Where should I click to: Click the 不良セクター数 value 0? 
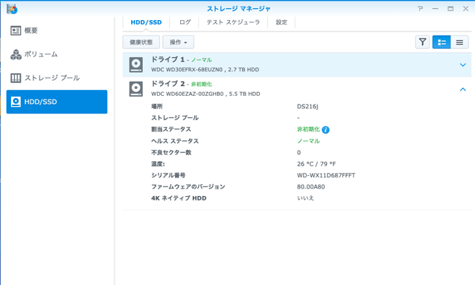[299, 152]
